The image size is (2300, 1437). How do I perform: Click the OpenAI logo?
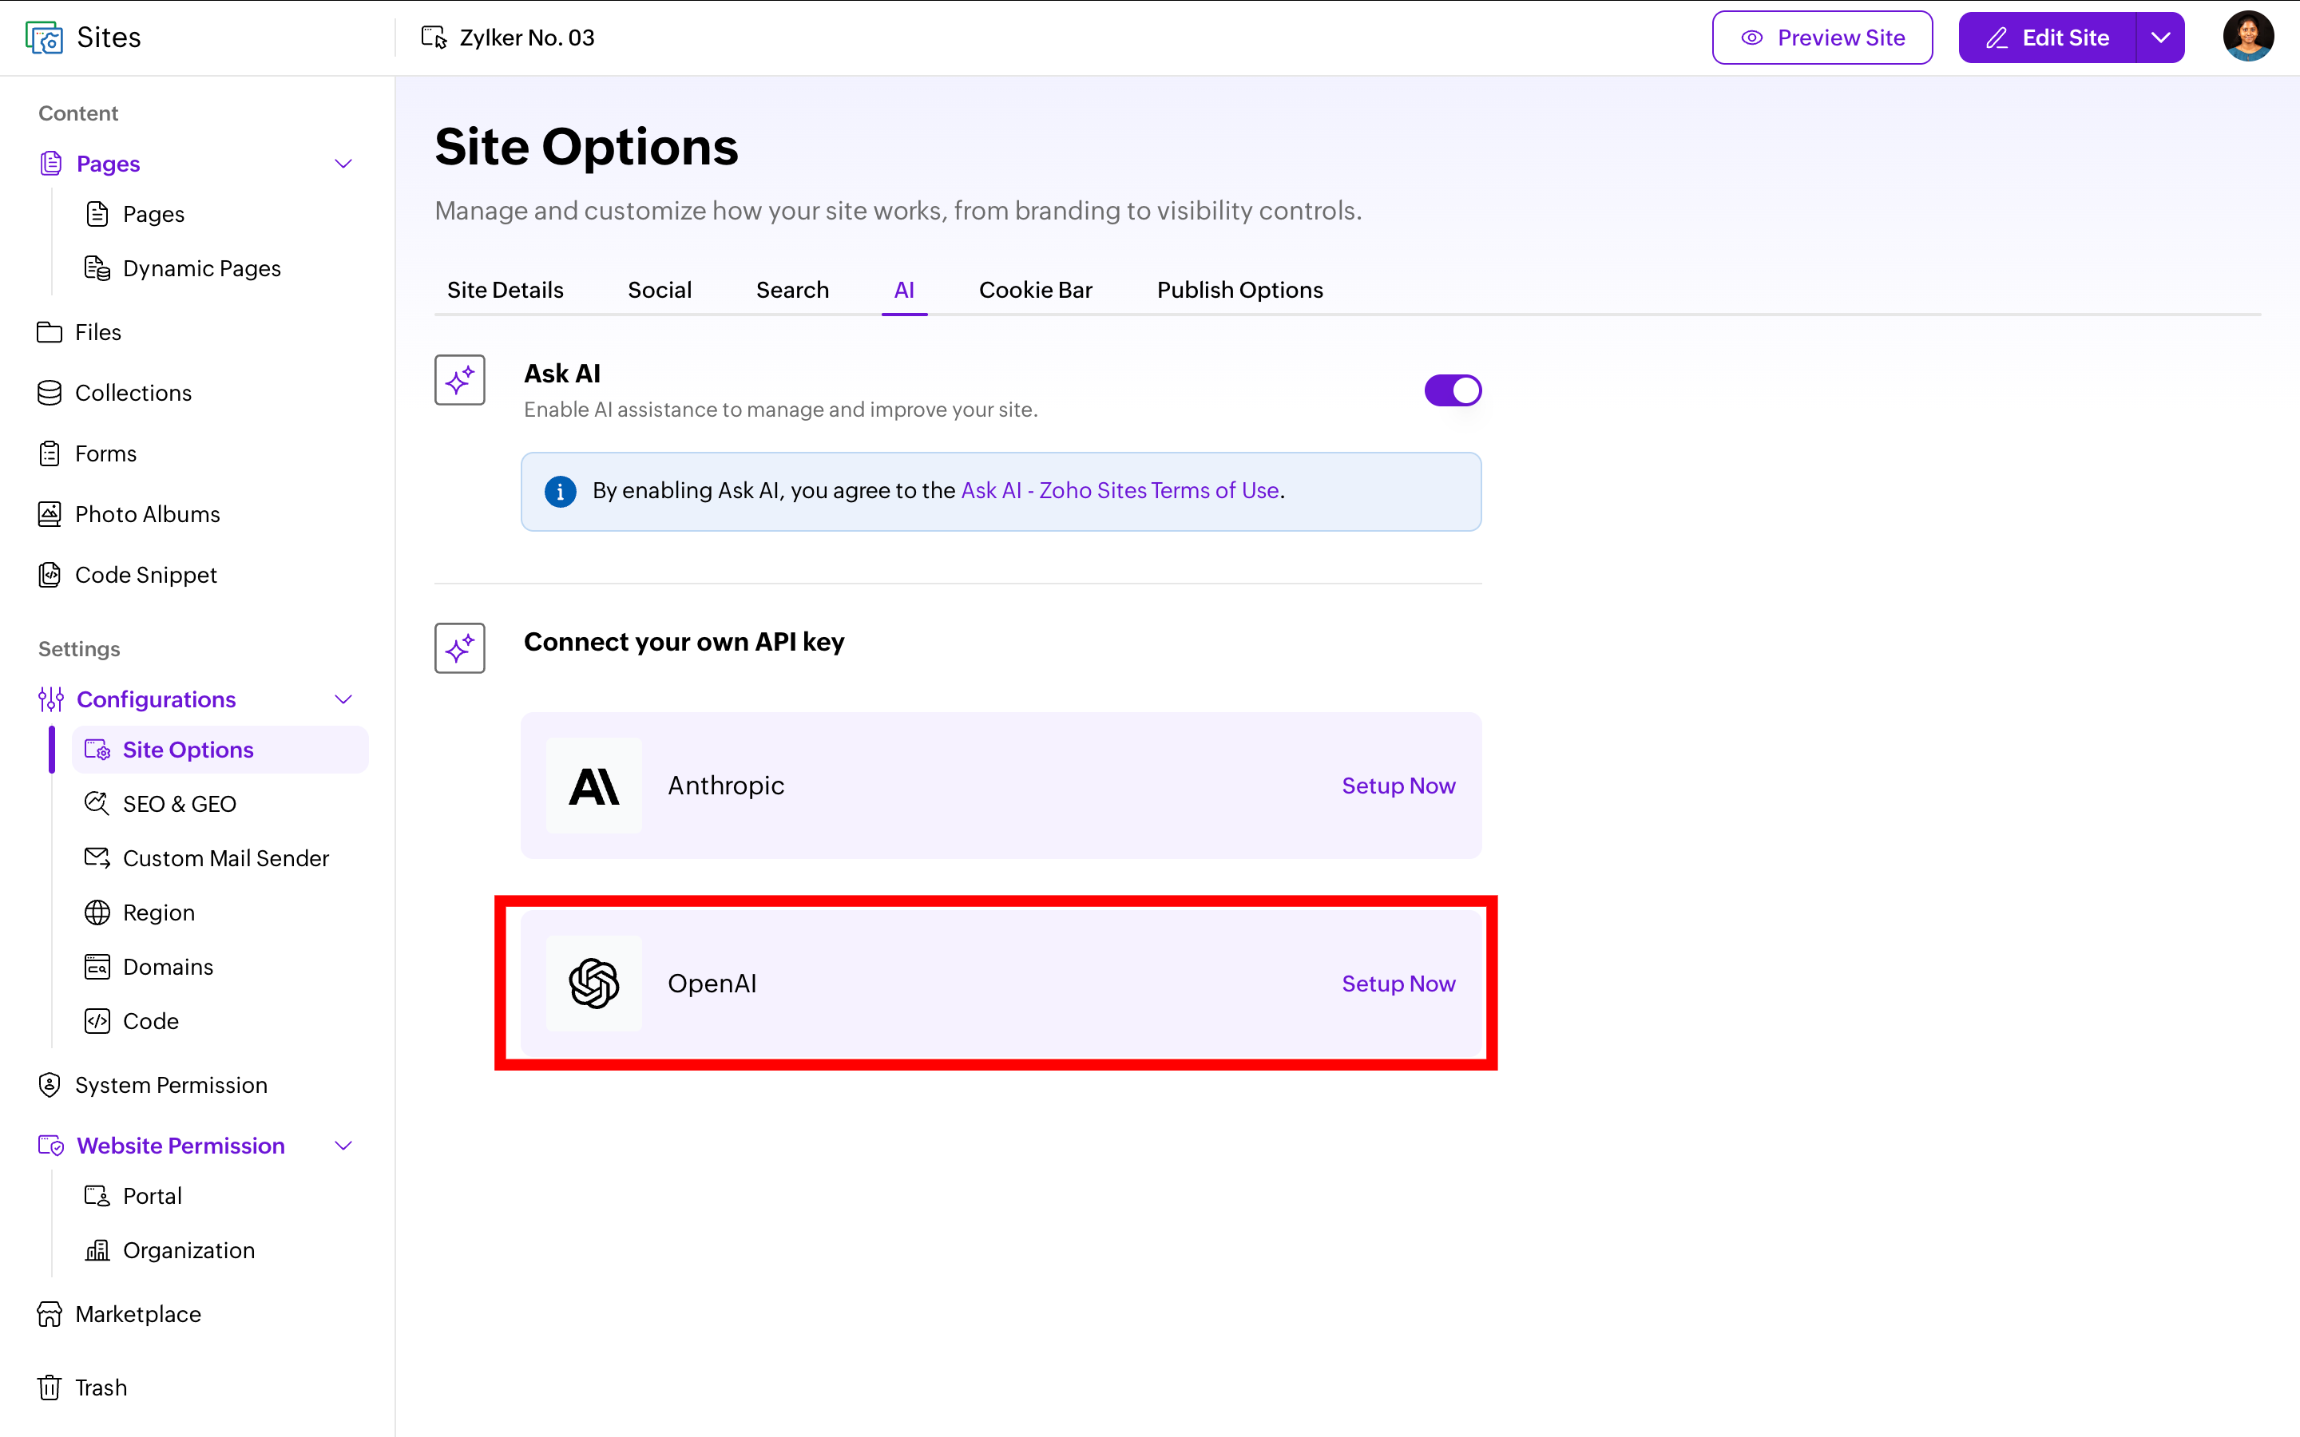click(594, 984)
